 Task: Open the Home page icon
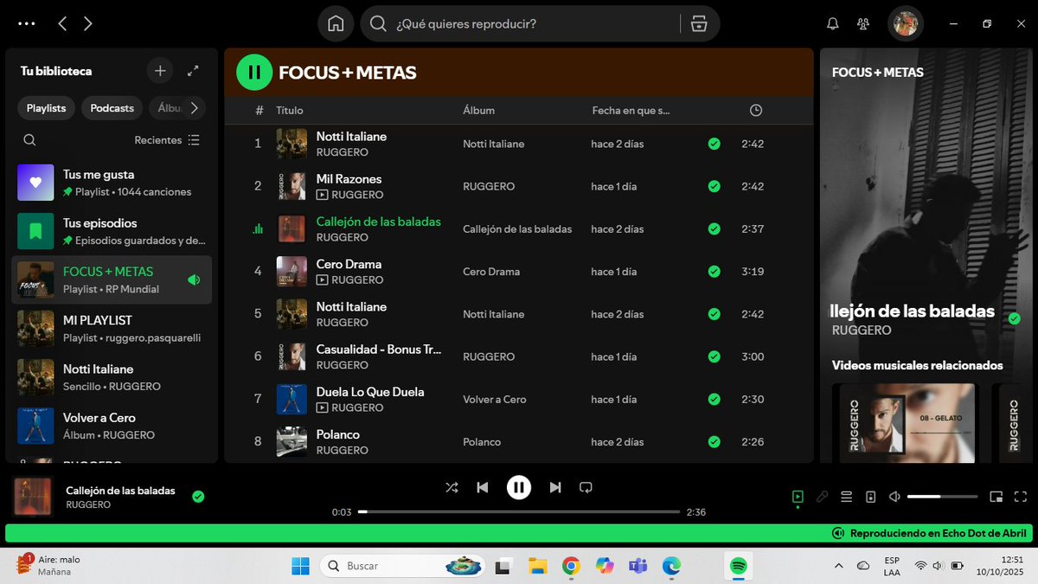(336, 23)
